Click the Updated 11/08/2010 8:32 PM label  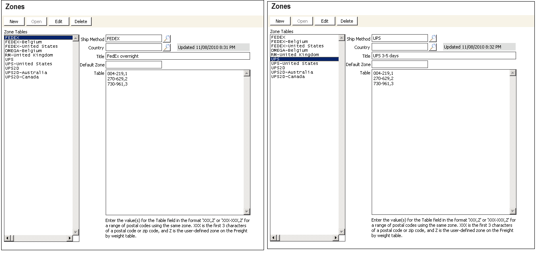(479, 47)
